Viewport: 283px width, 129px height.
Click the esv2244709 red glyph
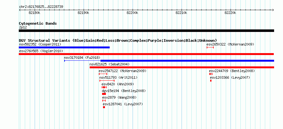(x=211, y=74)
